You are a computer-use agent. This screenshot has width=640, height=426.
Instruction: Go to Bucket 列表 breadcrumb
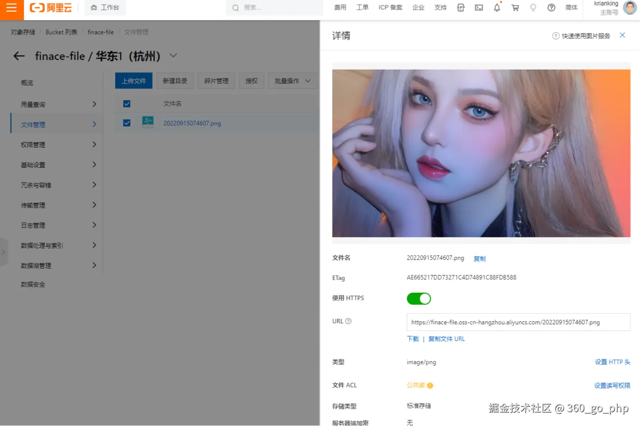pyautogui.click(x=61, y=32)
